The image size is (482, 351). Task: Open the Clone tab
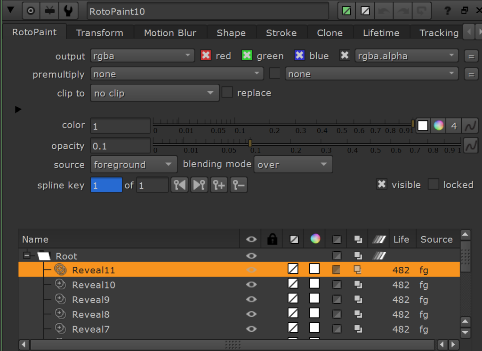click(x=330, y=33)
